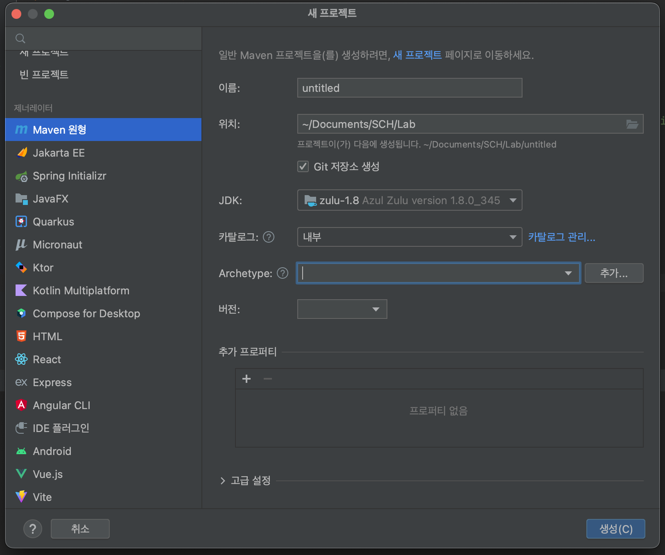Open dialog help with question mark button
Viewport: 665px width, 555px height.
[33, 529]
